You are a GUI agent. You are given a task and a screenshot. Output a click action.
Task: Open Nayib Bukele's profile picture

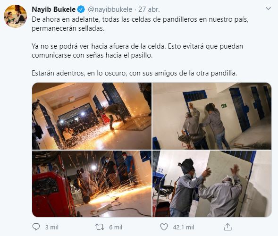16,16
